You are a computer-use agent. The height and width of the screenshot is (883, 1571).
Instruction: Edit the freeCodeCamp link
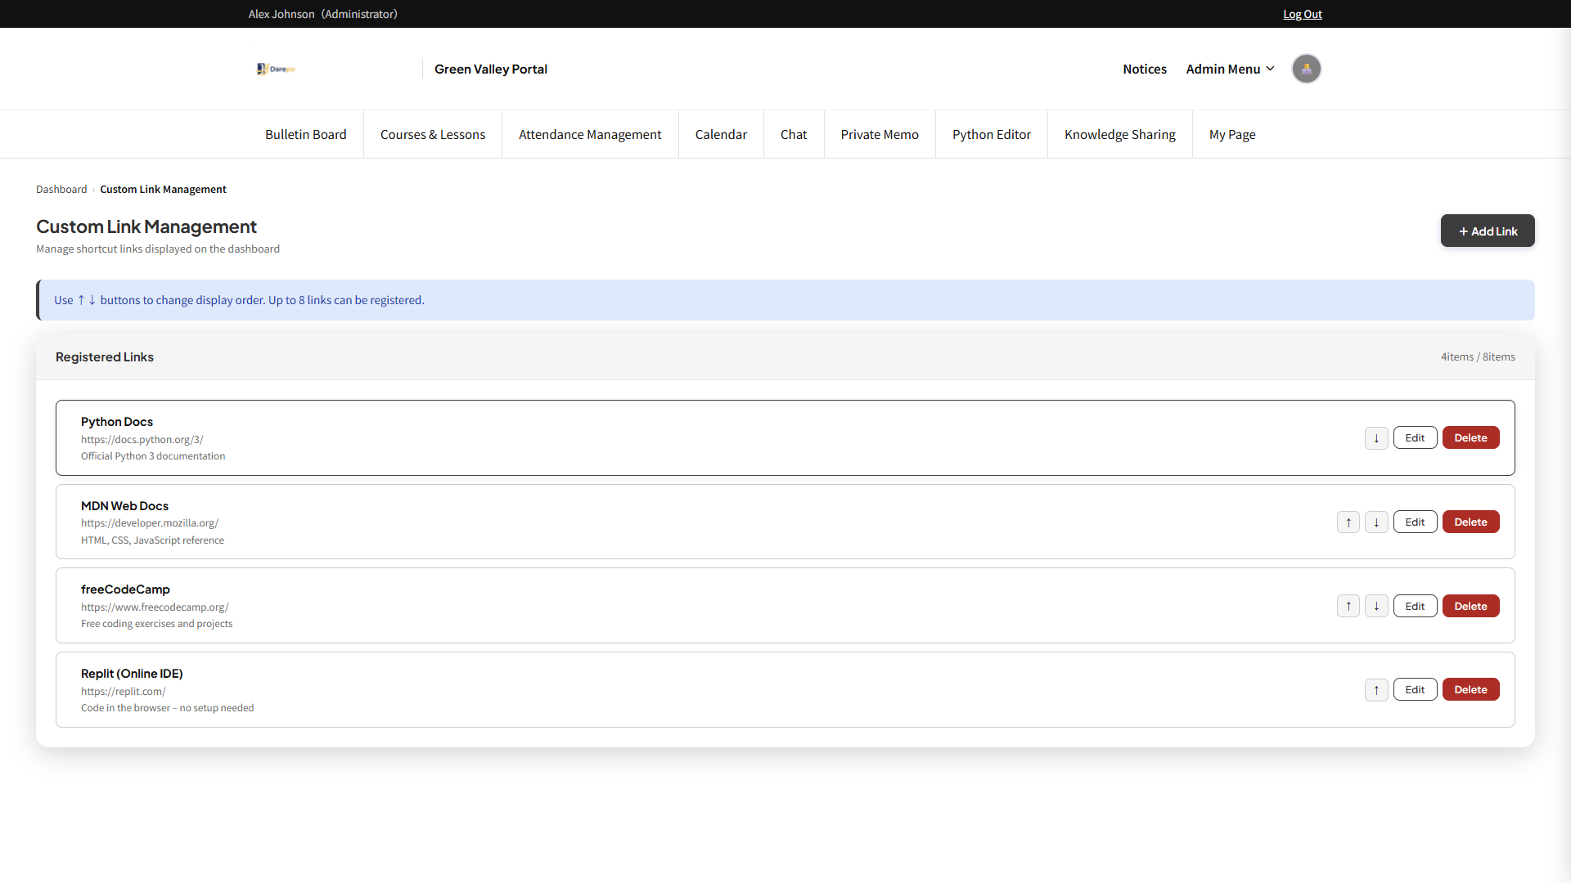(x=1415, y=606)
